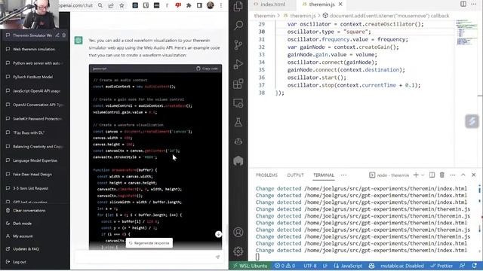Screen dimensions: 483x271
Task: Open the Manage gear in the activity bar
Action: click(x=238, y=251)
